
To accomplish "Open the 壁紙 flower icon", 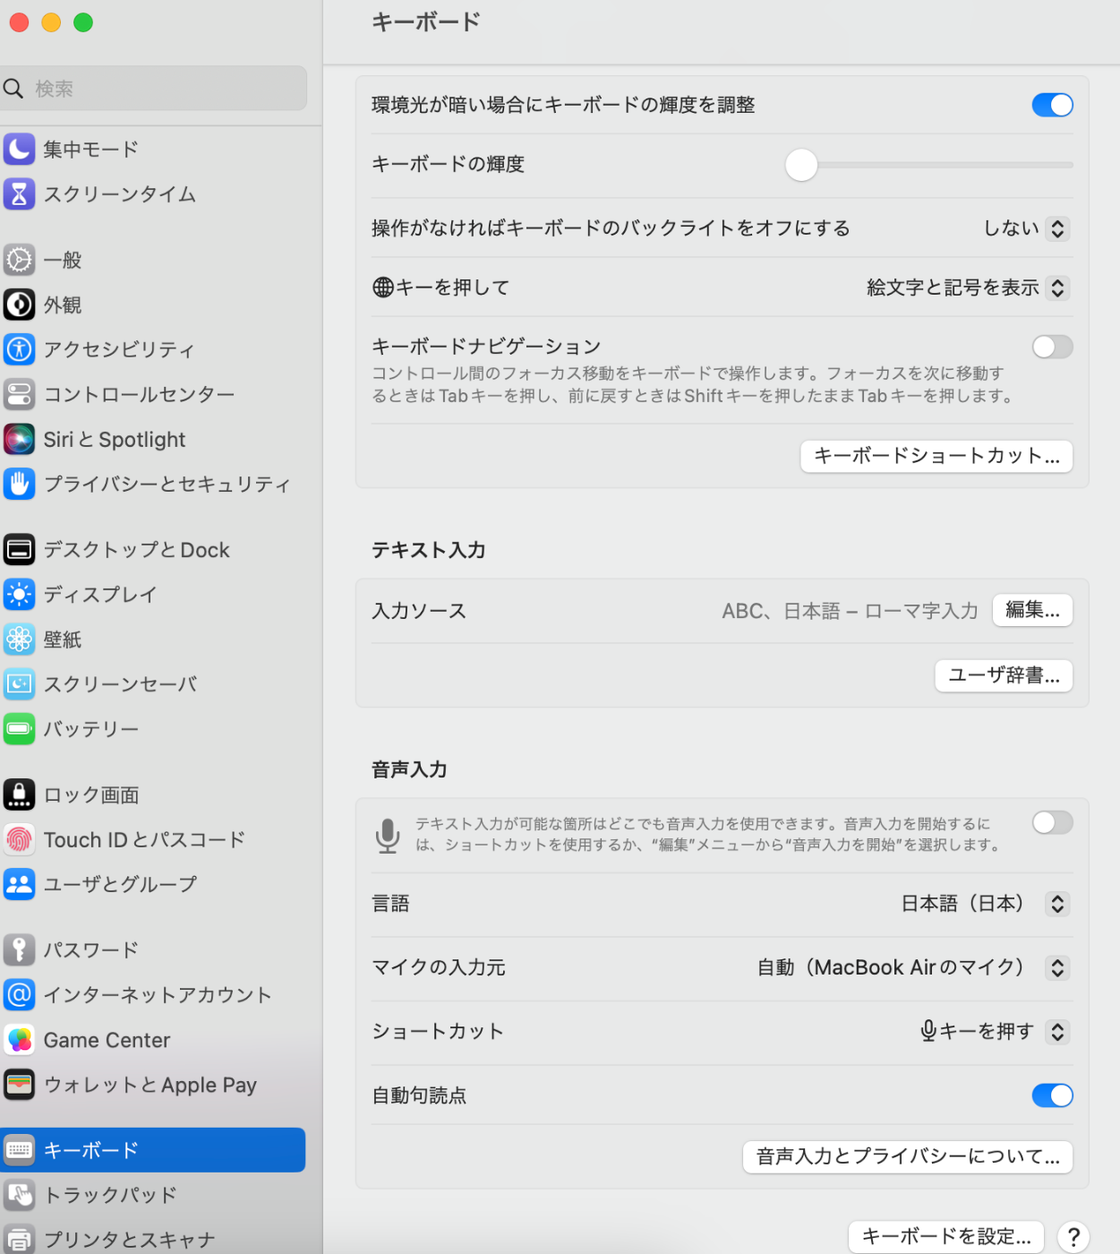I will click(19, 639).
